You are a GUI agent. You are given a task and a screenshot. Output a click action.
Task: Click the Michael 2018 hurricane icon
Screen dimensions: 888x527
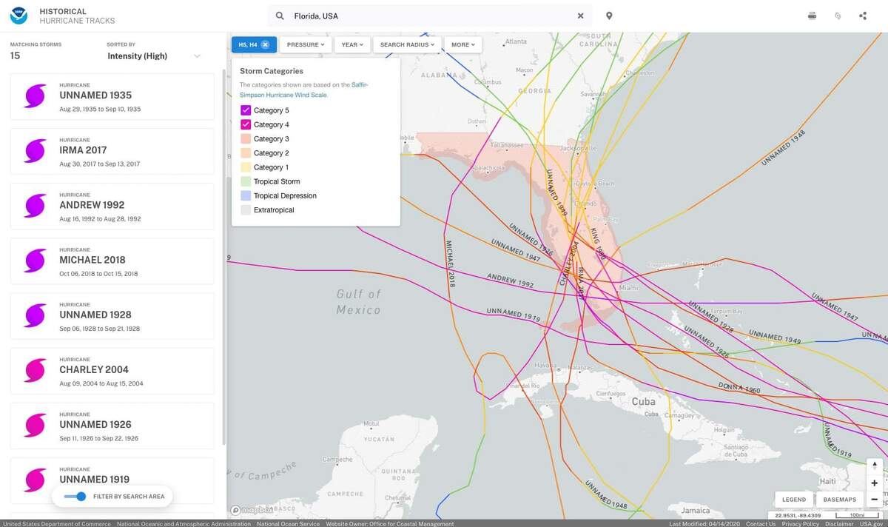pos(35,261)
